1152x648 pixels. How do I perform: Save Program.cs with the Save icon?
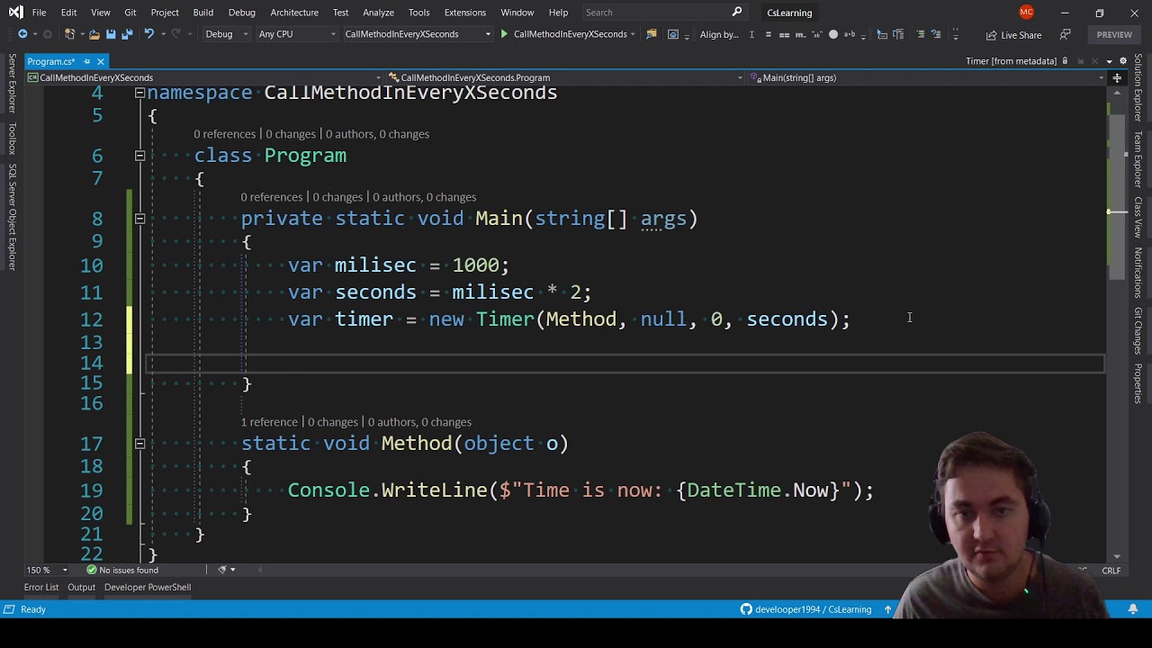tap(111, 34)
